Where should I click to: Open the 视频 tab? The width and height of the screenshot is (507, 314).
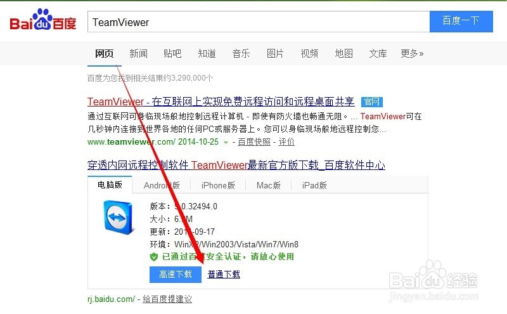pos(309,53)
